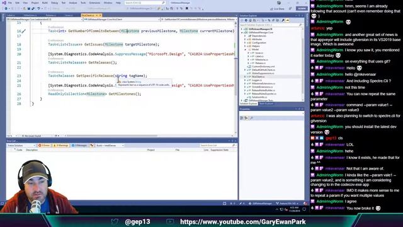Toggle the Warnings filter in Error List
The image size is (403, 227).
pos(60,146)
